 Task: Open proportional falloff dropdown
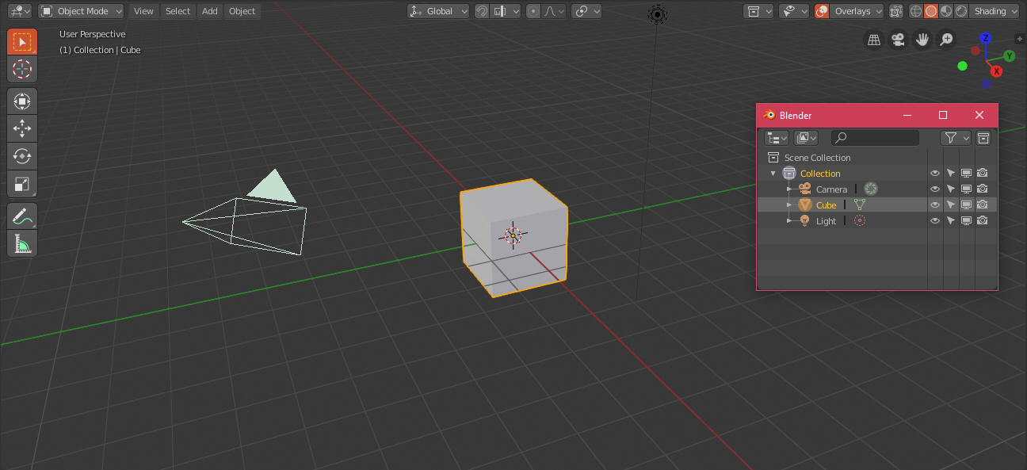[x=555, y=11]
